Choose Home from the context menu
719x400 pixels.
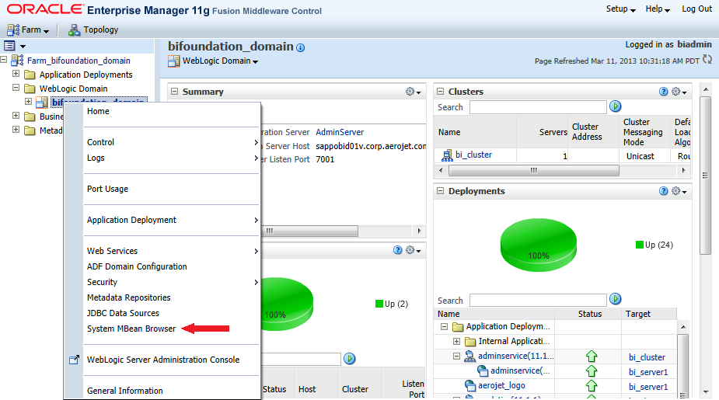pos(98,111)
